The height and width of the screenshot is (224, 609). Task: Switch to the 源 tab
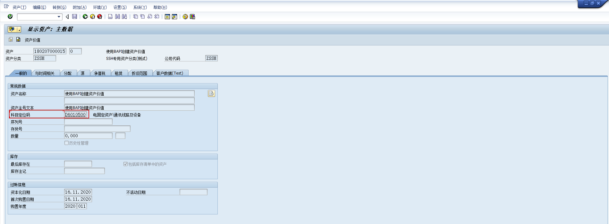pyautogui.click(x=83, y=73)
